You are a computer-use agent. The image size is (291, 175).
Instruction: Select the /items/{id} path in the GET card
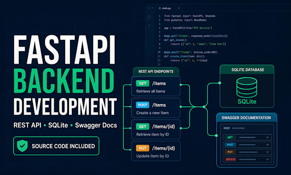click(x=163, y=127)
